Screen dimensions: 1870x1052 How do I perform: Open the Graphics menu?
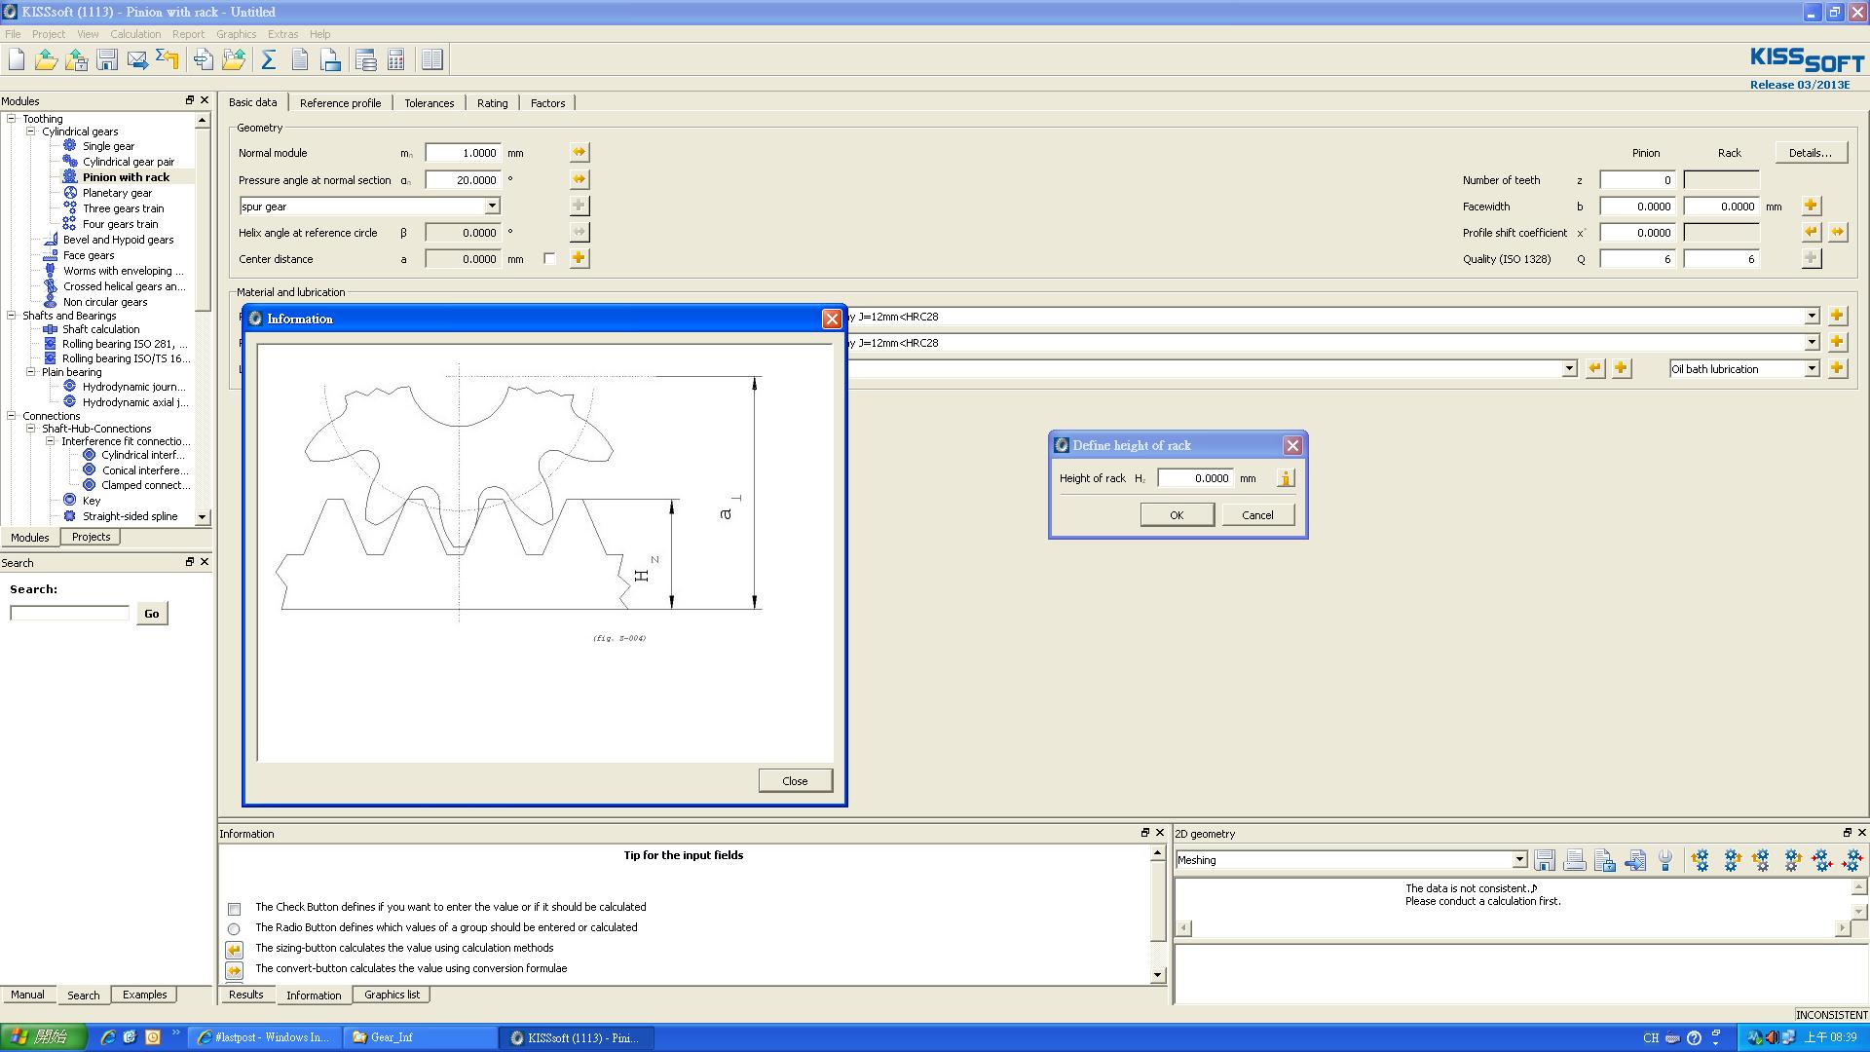[236, 34]
